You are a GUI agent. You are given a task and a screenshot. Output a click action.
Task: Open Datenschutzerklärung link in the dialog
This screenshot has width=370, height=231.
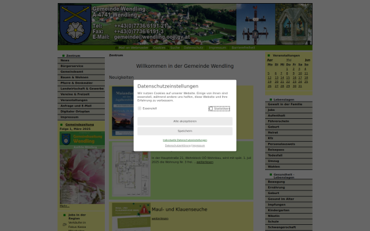tap(178, 145)
